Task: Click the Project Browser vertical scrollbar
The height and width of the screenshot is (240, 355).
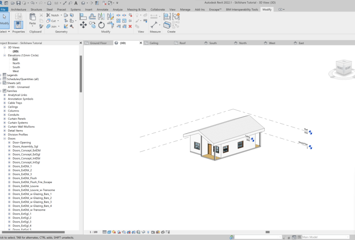Action: pos(81,74)
